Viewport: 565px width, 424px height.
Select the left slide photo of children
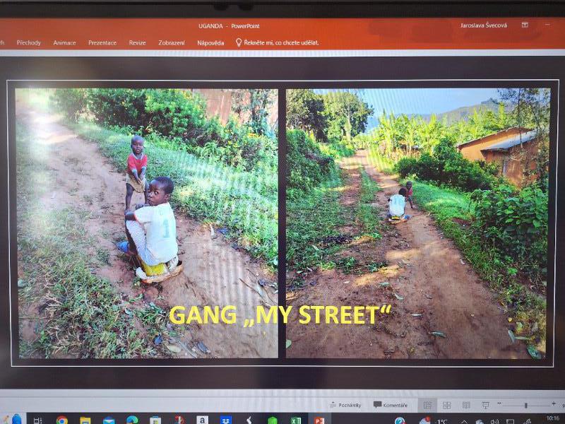tap(146, 223)
